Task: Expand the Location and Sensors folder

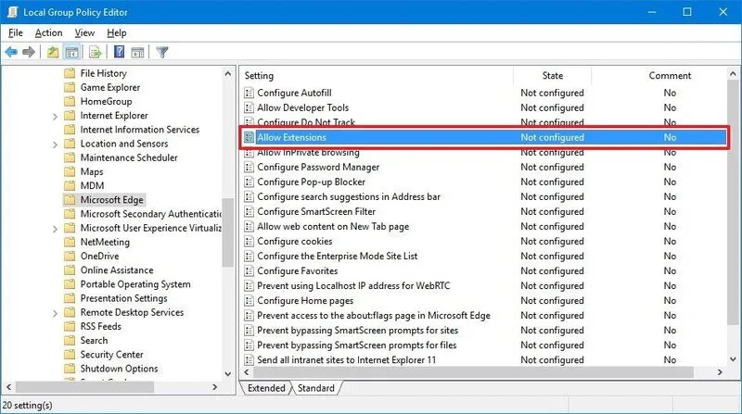Action: (56, 144)
